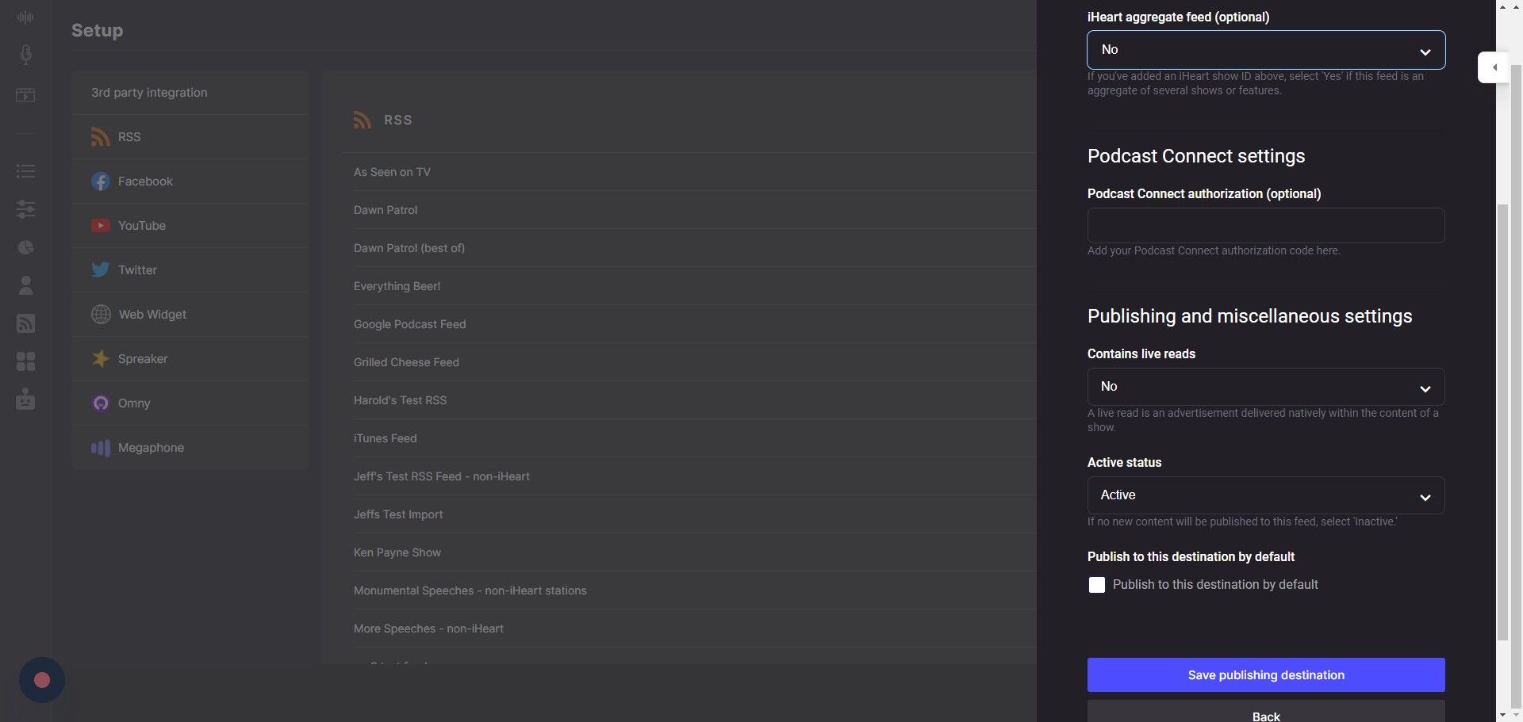Check Publish to this destination by default
1523x722 pixels.
pyautogui.click(x=1097, y=585)
